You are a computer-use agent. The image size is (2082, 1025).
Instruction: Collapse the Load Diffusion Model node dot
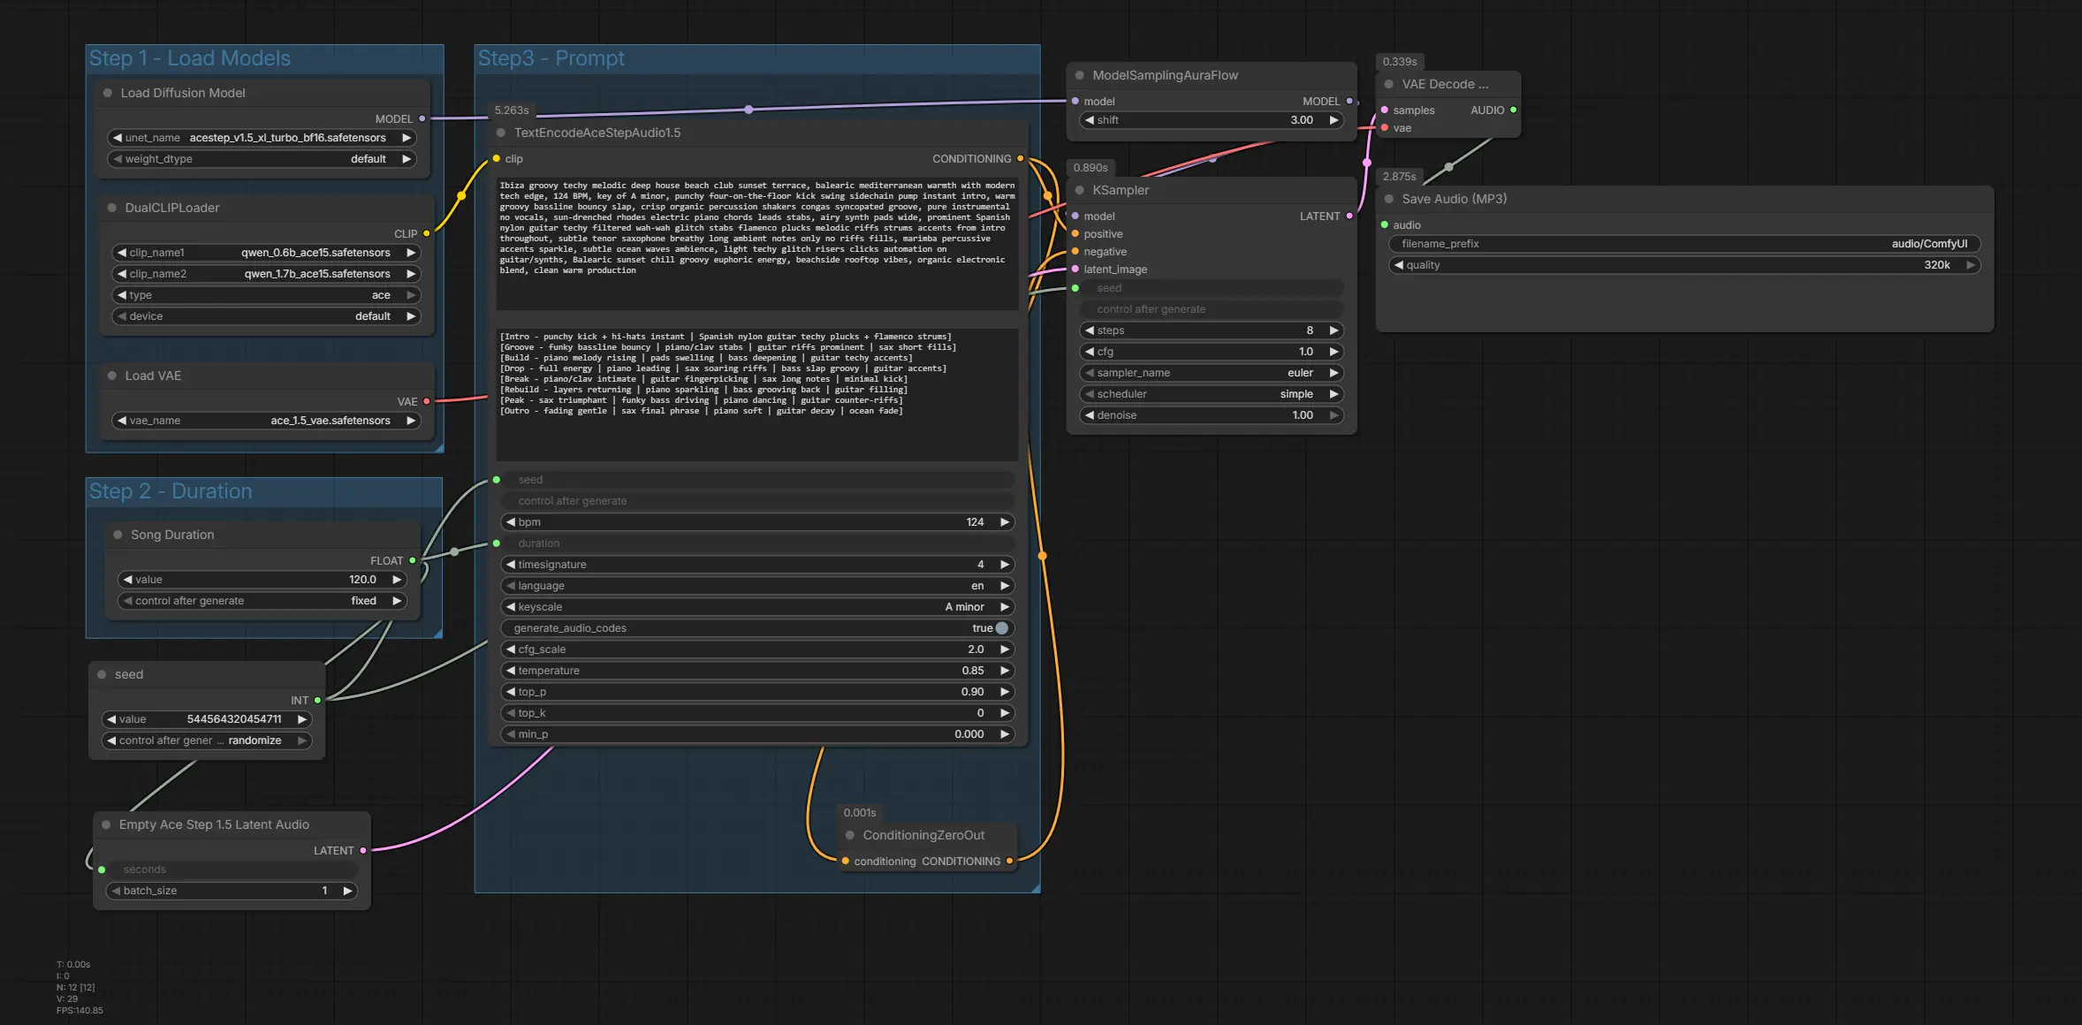click(x=107, y=93)
